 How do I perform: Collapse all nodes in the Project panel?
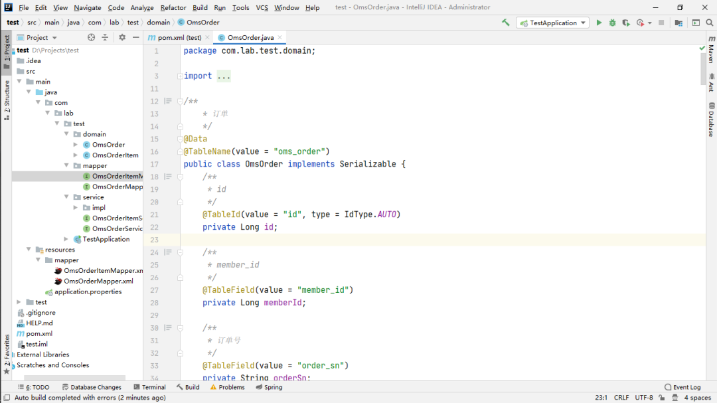(x=105, y=38)
